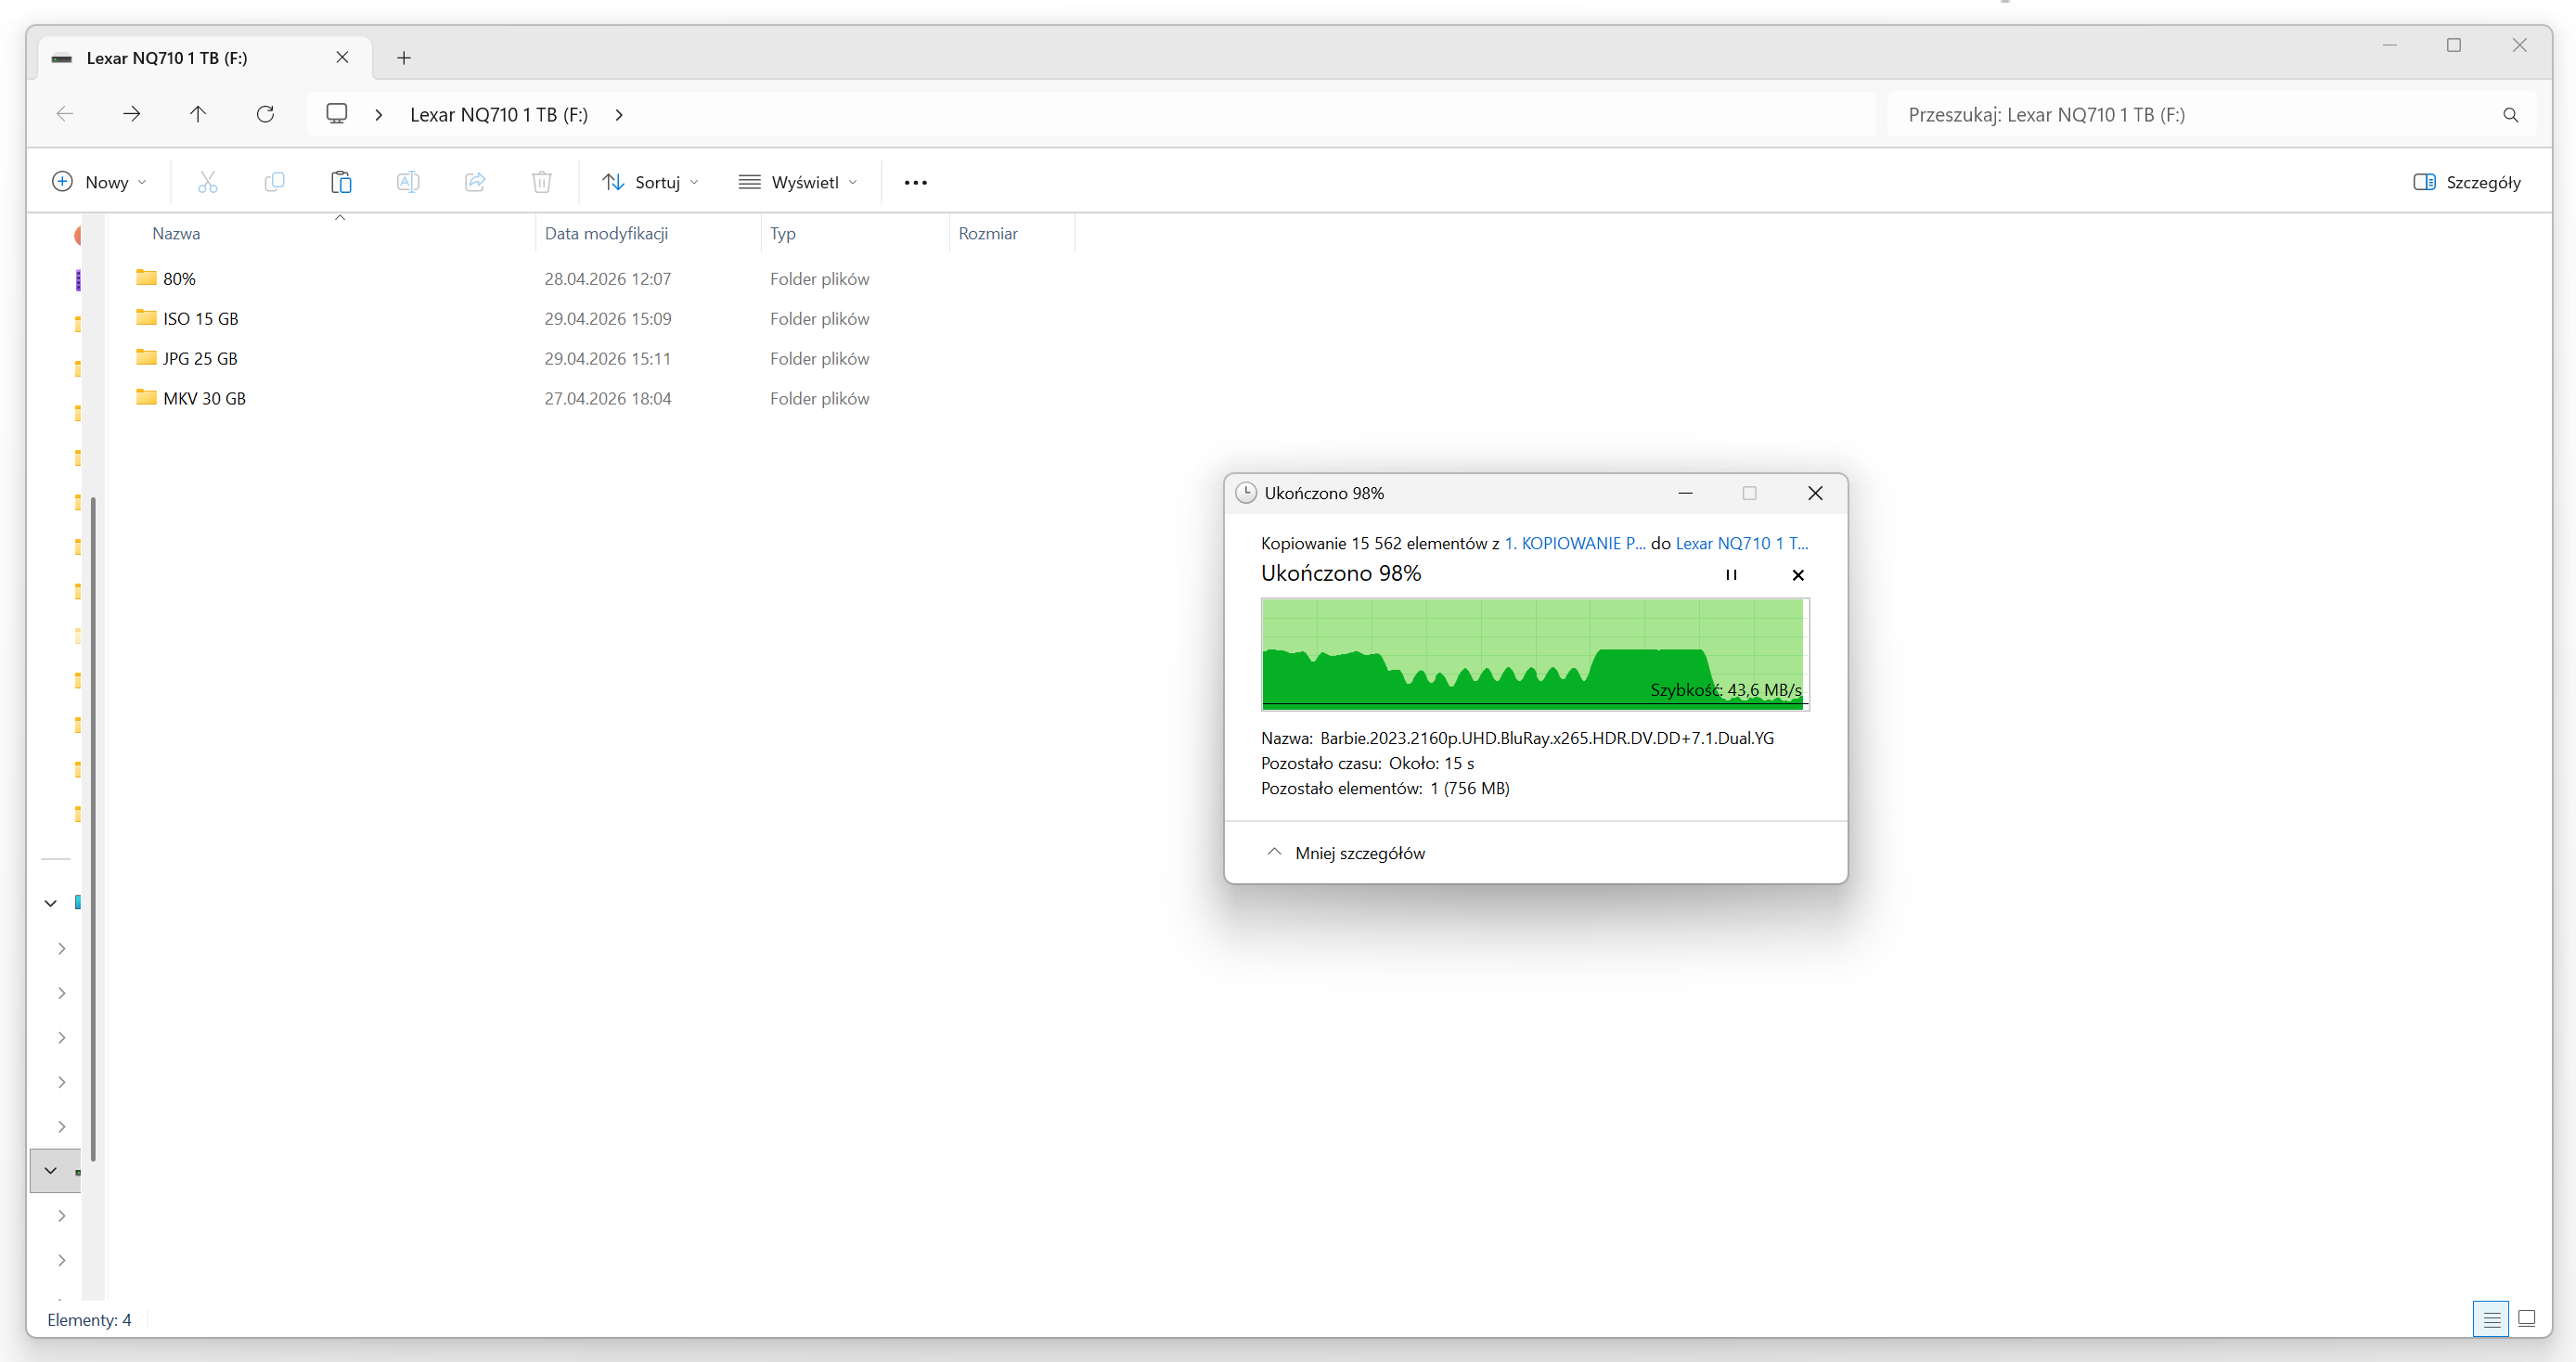Click the Przeszukaj search field

[x=2195, y=114]
